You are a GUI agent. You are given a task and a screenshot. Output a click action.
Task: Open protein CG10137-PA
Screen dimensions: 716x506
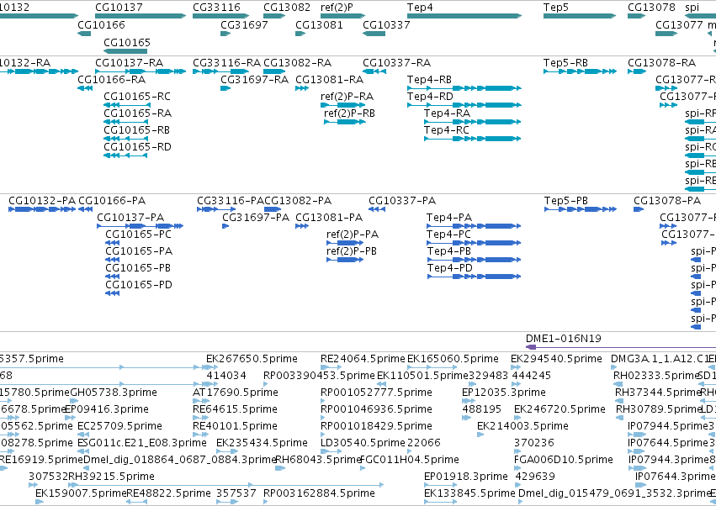[130, 218]
